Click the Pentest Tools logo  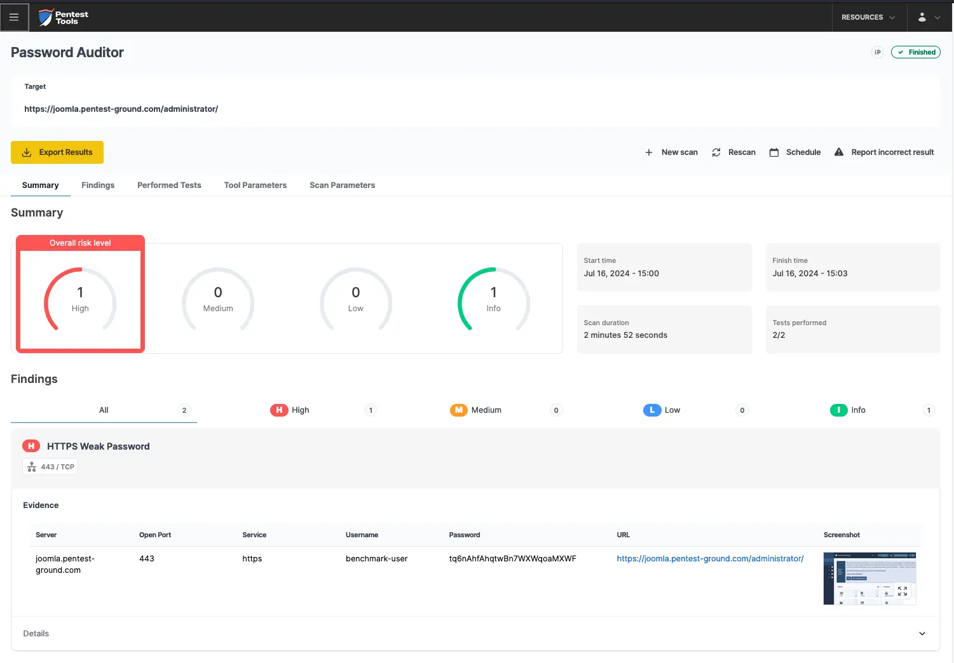tap(63, 18)
